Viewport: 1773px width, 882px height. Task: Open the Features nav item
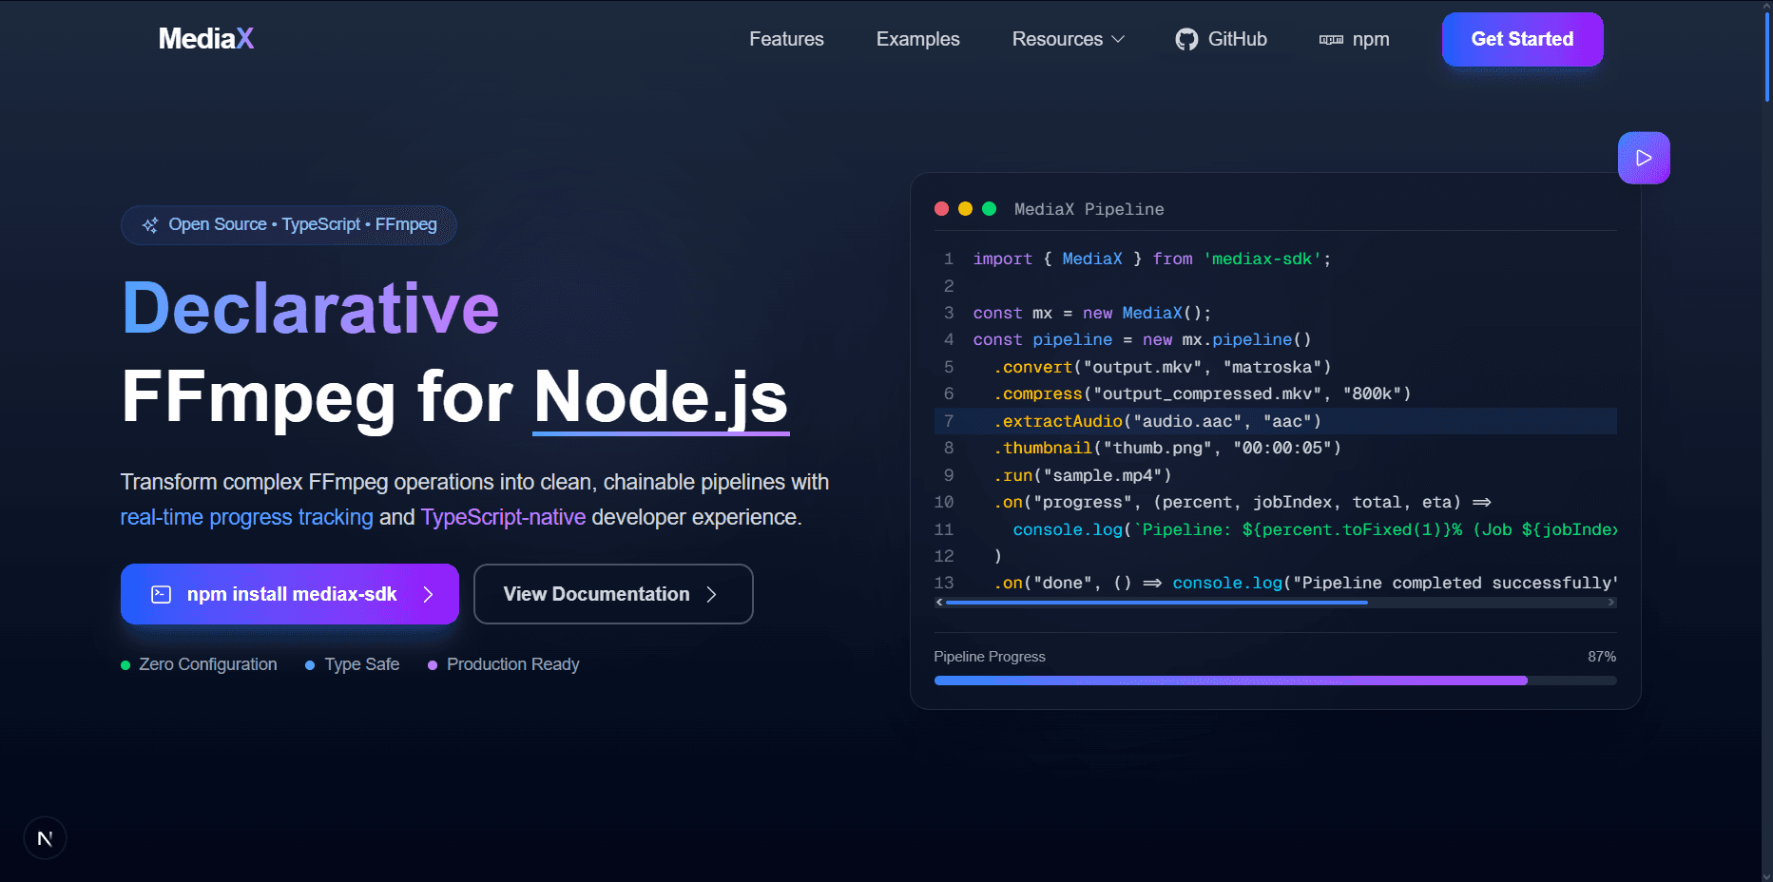pos(786,39)
